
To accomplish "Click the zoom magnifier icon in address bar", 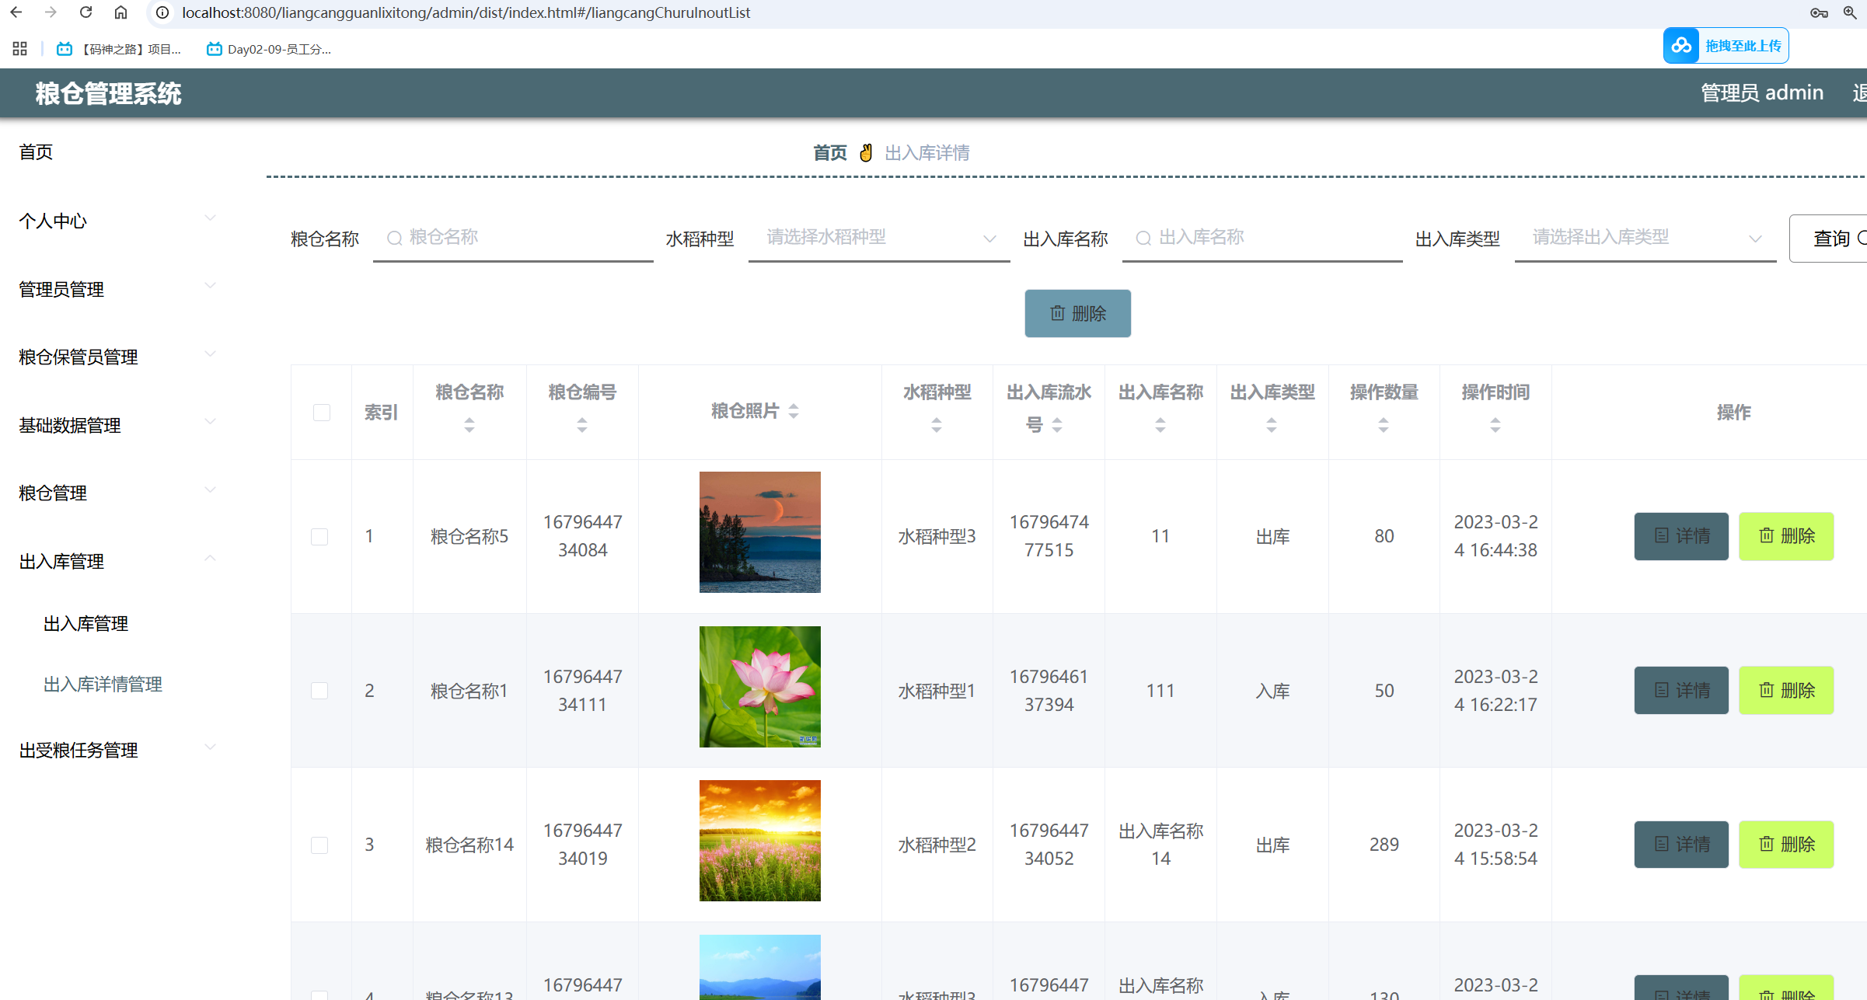I will (x=1850, y=12).
